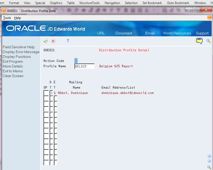Click the page up arrow icon
Image resolution: width=213 pixels, height=170 pixels.
click(209, 156)
